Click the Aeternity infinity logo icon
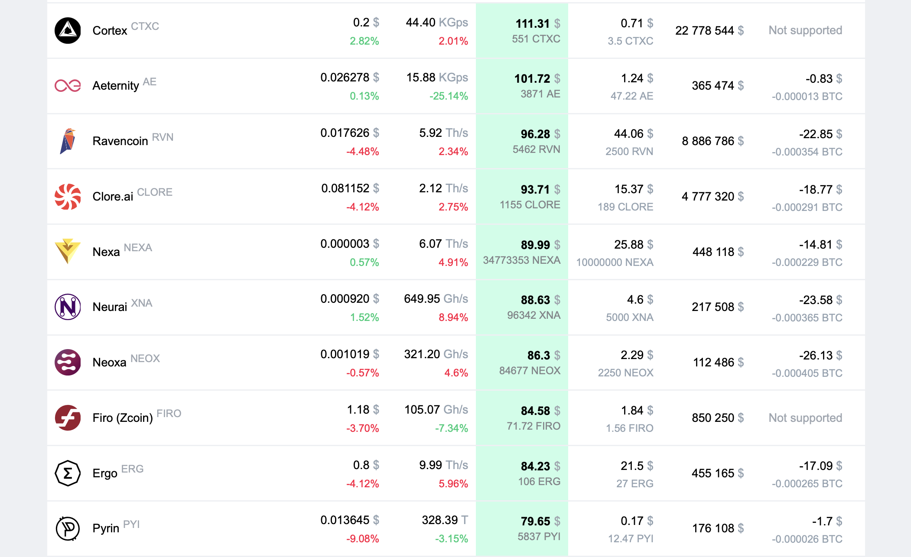 point(68,86)
